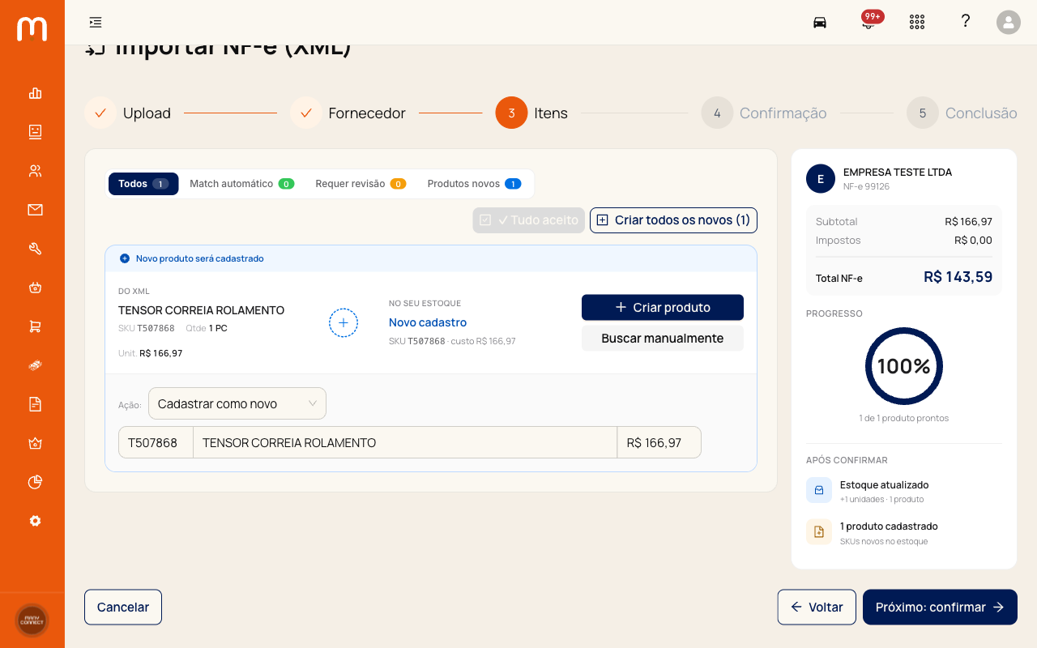Open the settings gear sidebar icon
This screenshot has height=648, width=1037.
coord(35,521)
